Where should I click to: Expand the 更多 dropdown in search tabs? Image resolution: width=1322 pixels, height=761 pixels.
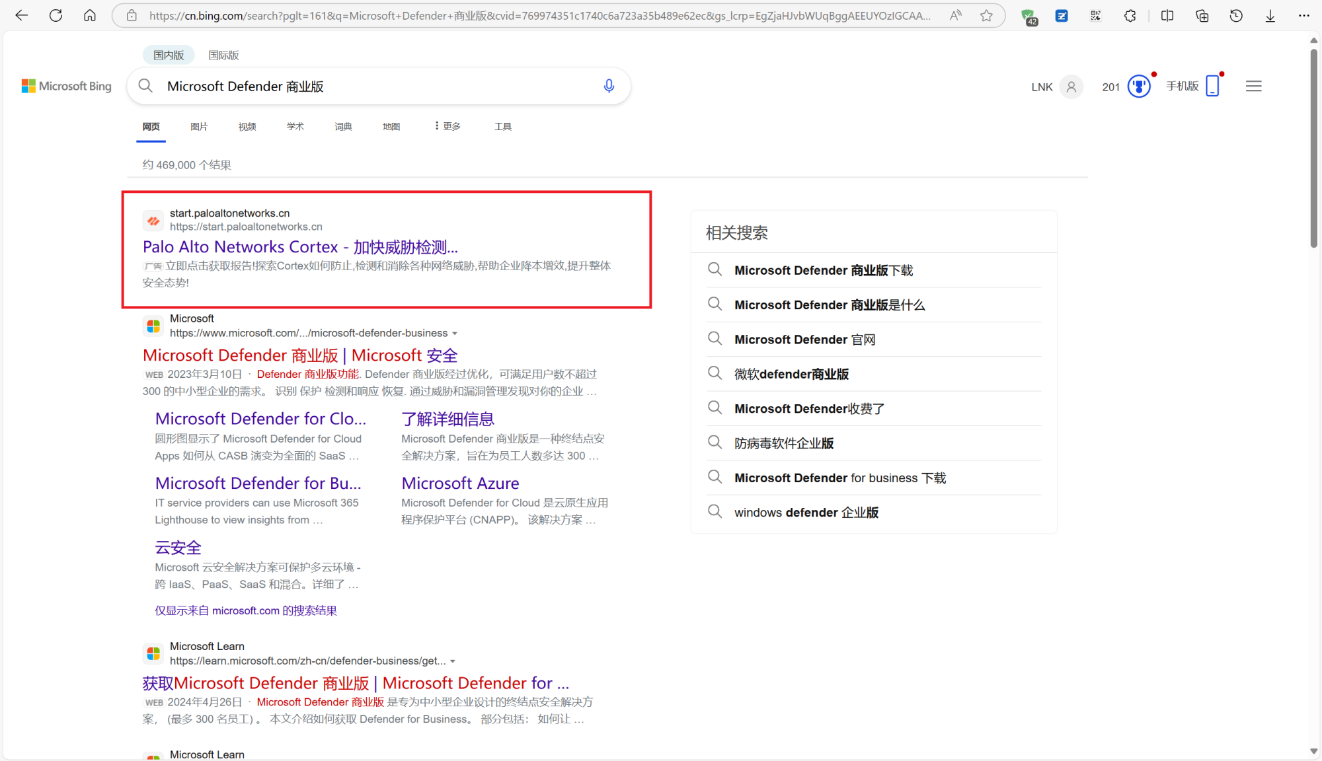(447, 126)
